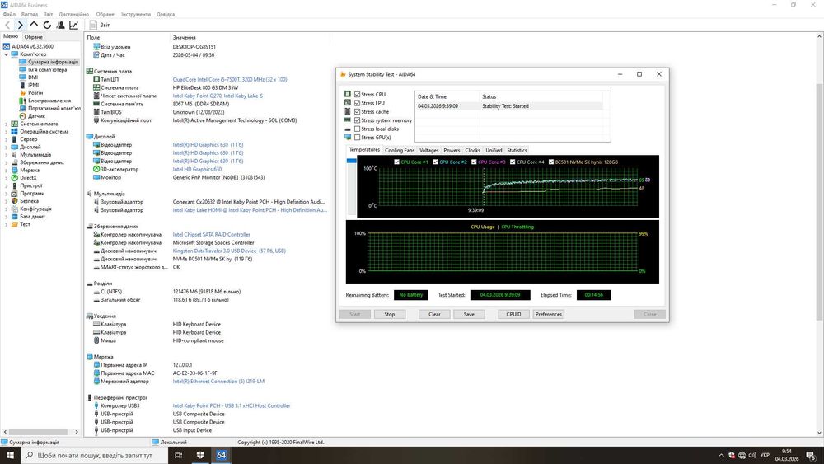This screenshot has width=824, height=464.
Task: Enable Stress local disks checkbox
Action: click(358, 129)
